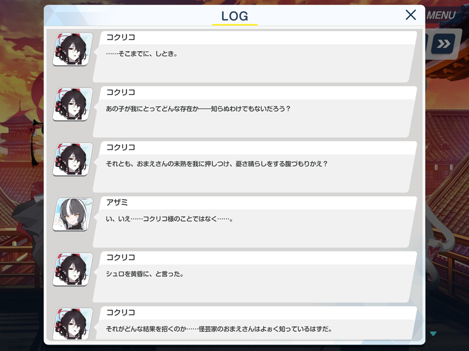Screen dimensions: 469x351
Task: Click Kokuriko avatar beside 'あの子が我にとって' line
Action: pos(73,104)
